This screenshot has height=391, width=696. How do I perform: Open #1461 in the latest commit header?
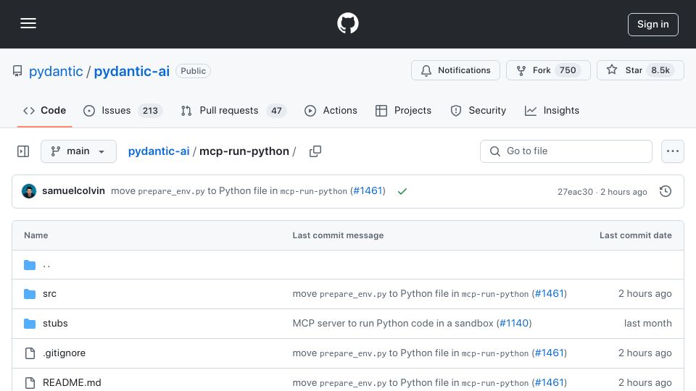pos(368,191)
